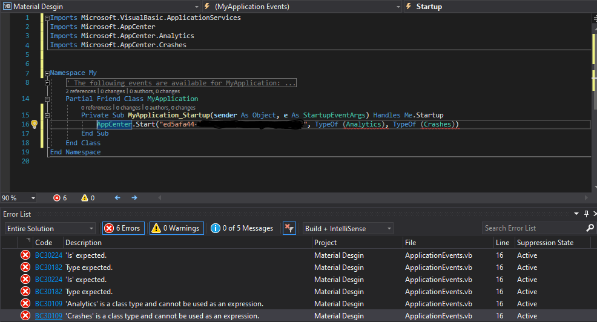
Task: Click the StartupEventArgs type name
Action: (334, 115)
